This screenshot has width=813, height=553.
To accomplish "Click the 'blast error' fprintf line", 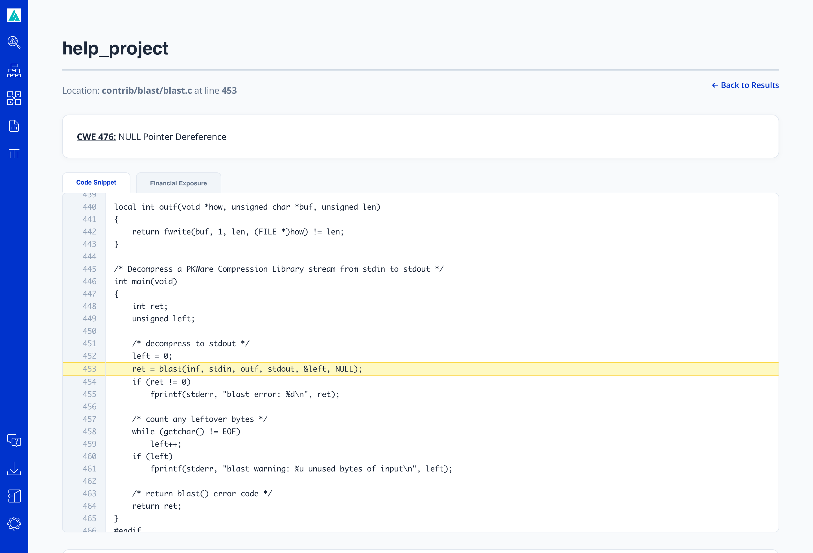I will (x=244, y=394).
